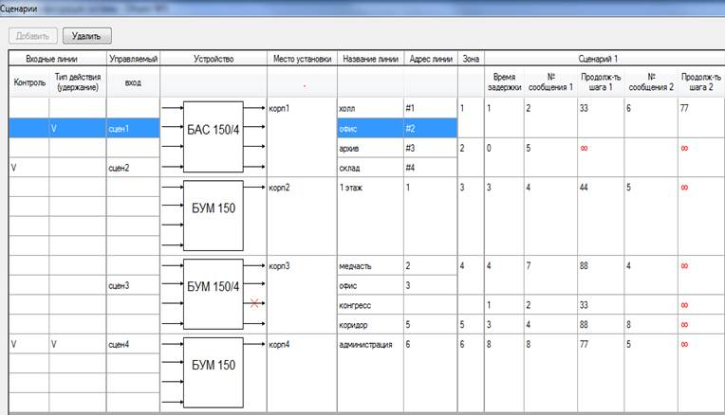Select the администрация line name cell
Image resolution: width=725 pixels, height=415 pixels.
369,345
